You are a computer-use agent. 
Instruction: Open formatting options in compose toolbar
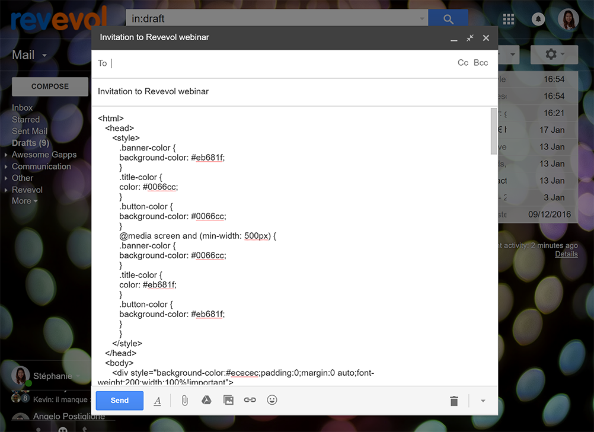158,401
